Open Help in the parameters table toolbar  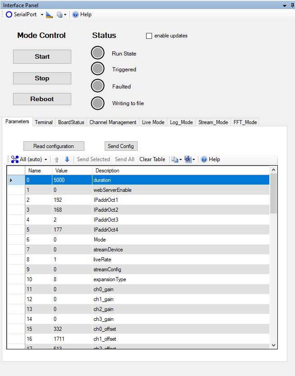(x=210, y=159)
